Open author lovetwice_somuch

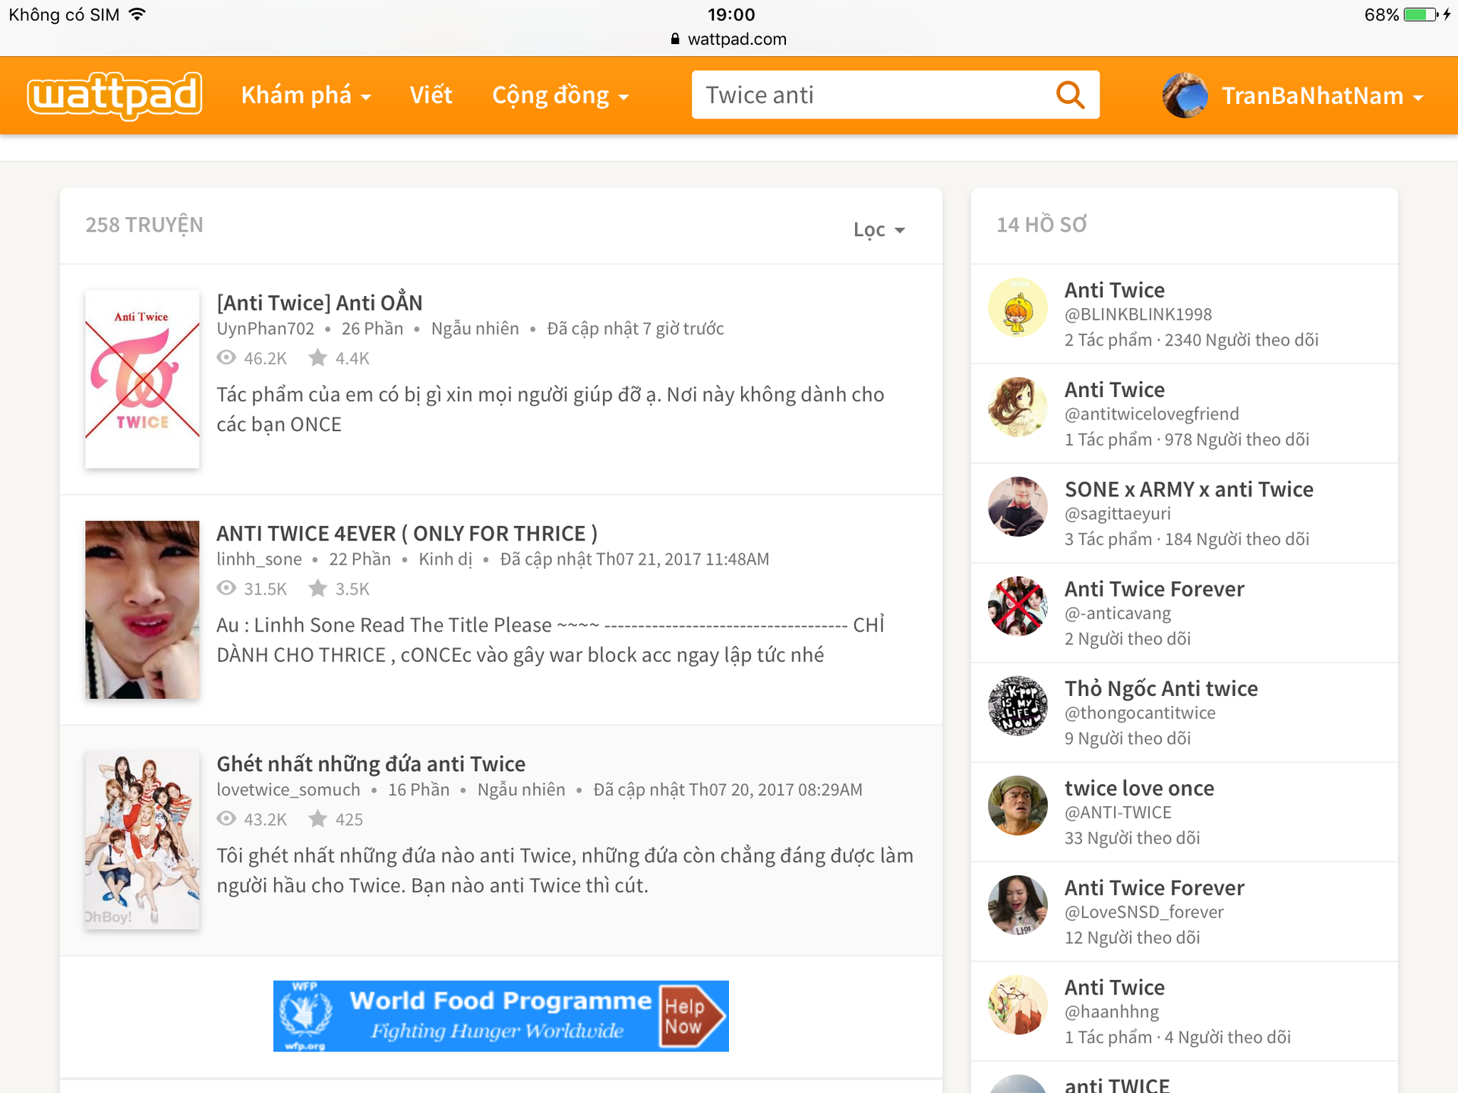tap(289, 789)
